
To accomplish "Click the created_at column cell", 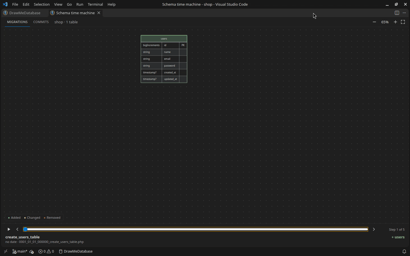I will click(171, 73).
